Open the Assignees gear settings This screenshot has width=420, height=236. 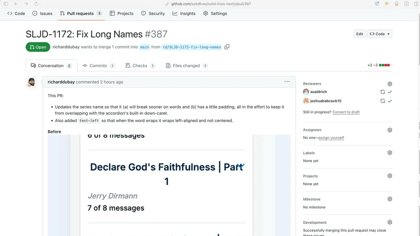pos(390,130)
